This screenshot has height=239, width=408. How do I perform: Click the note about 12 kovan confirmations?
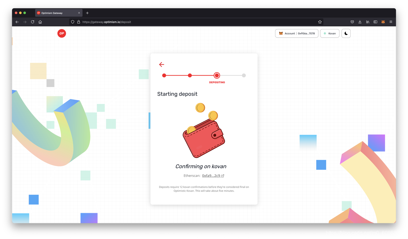click(204, 189)
